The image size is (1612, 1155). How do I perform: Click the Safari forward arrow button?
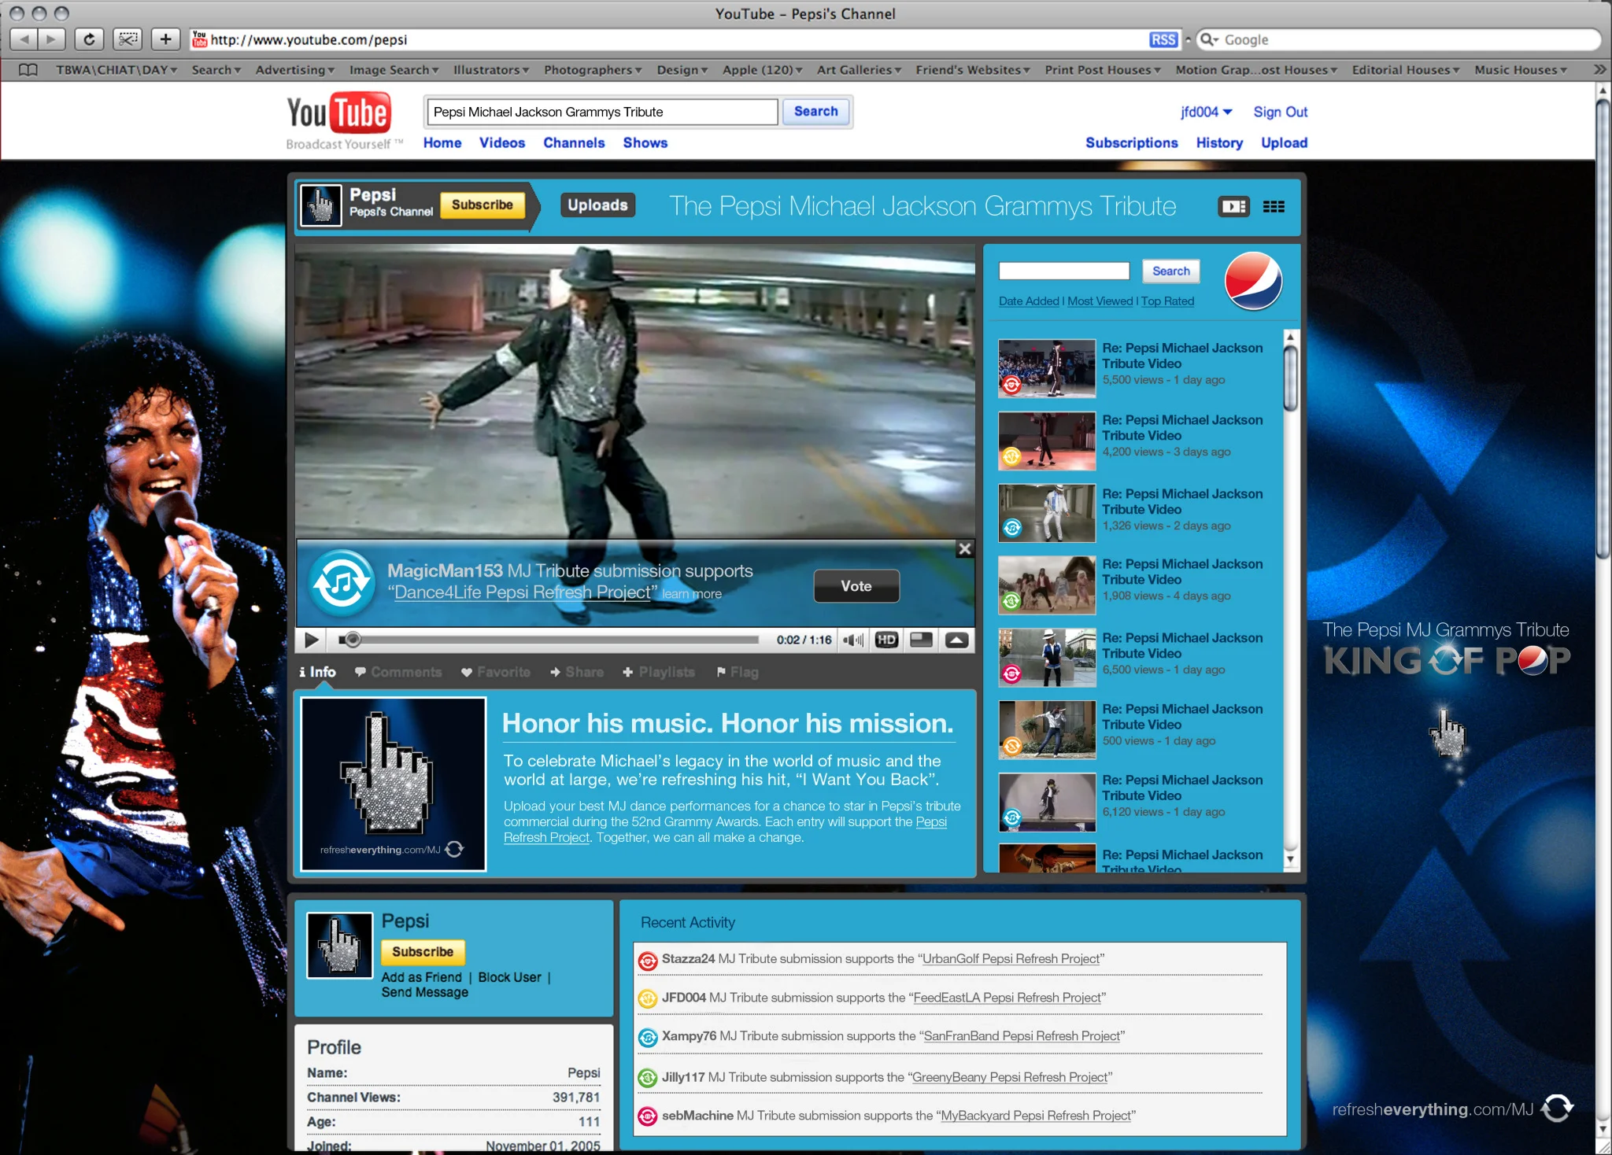click(x=51, y=39)
